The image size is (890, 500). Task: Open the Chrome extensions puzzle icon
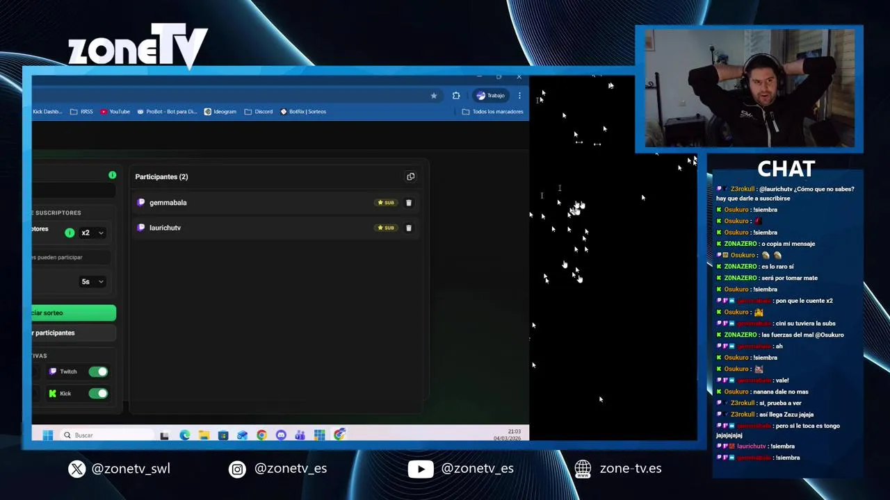click(456, 96)
